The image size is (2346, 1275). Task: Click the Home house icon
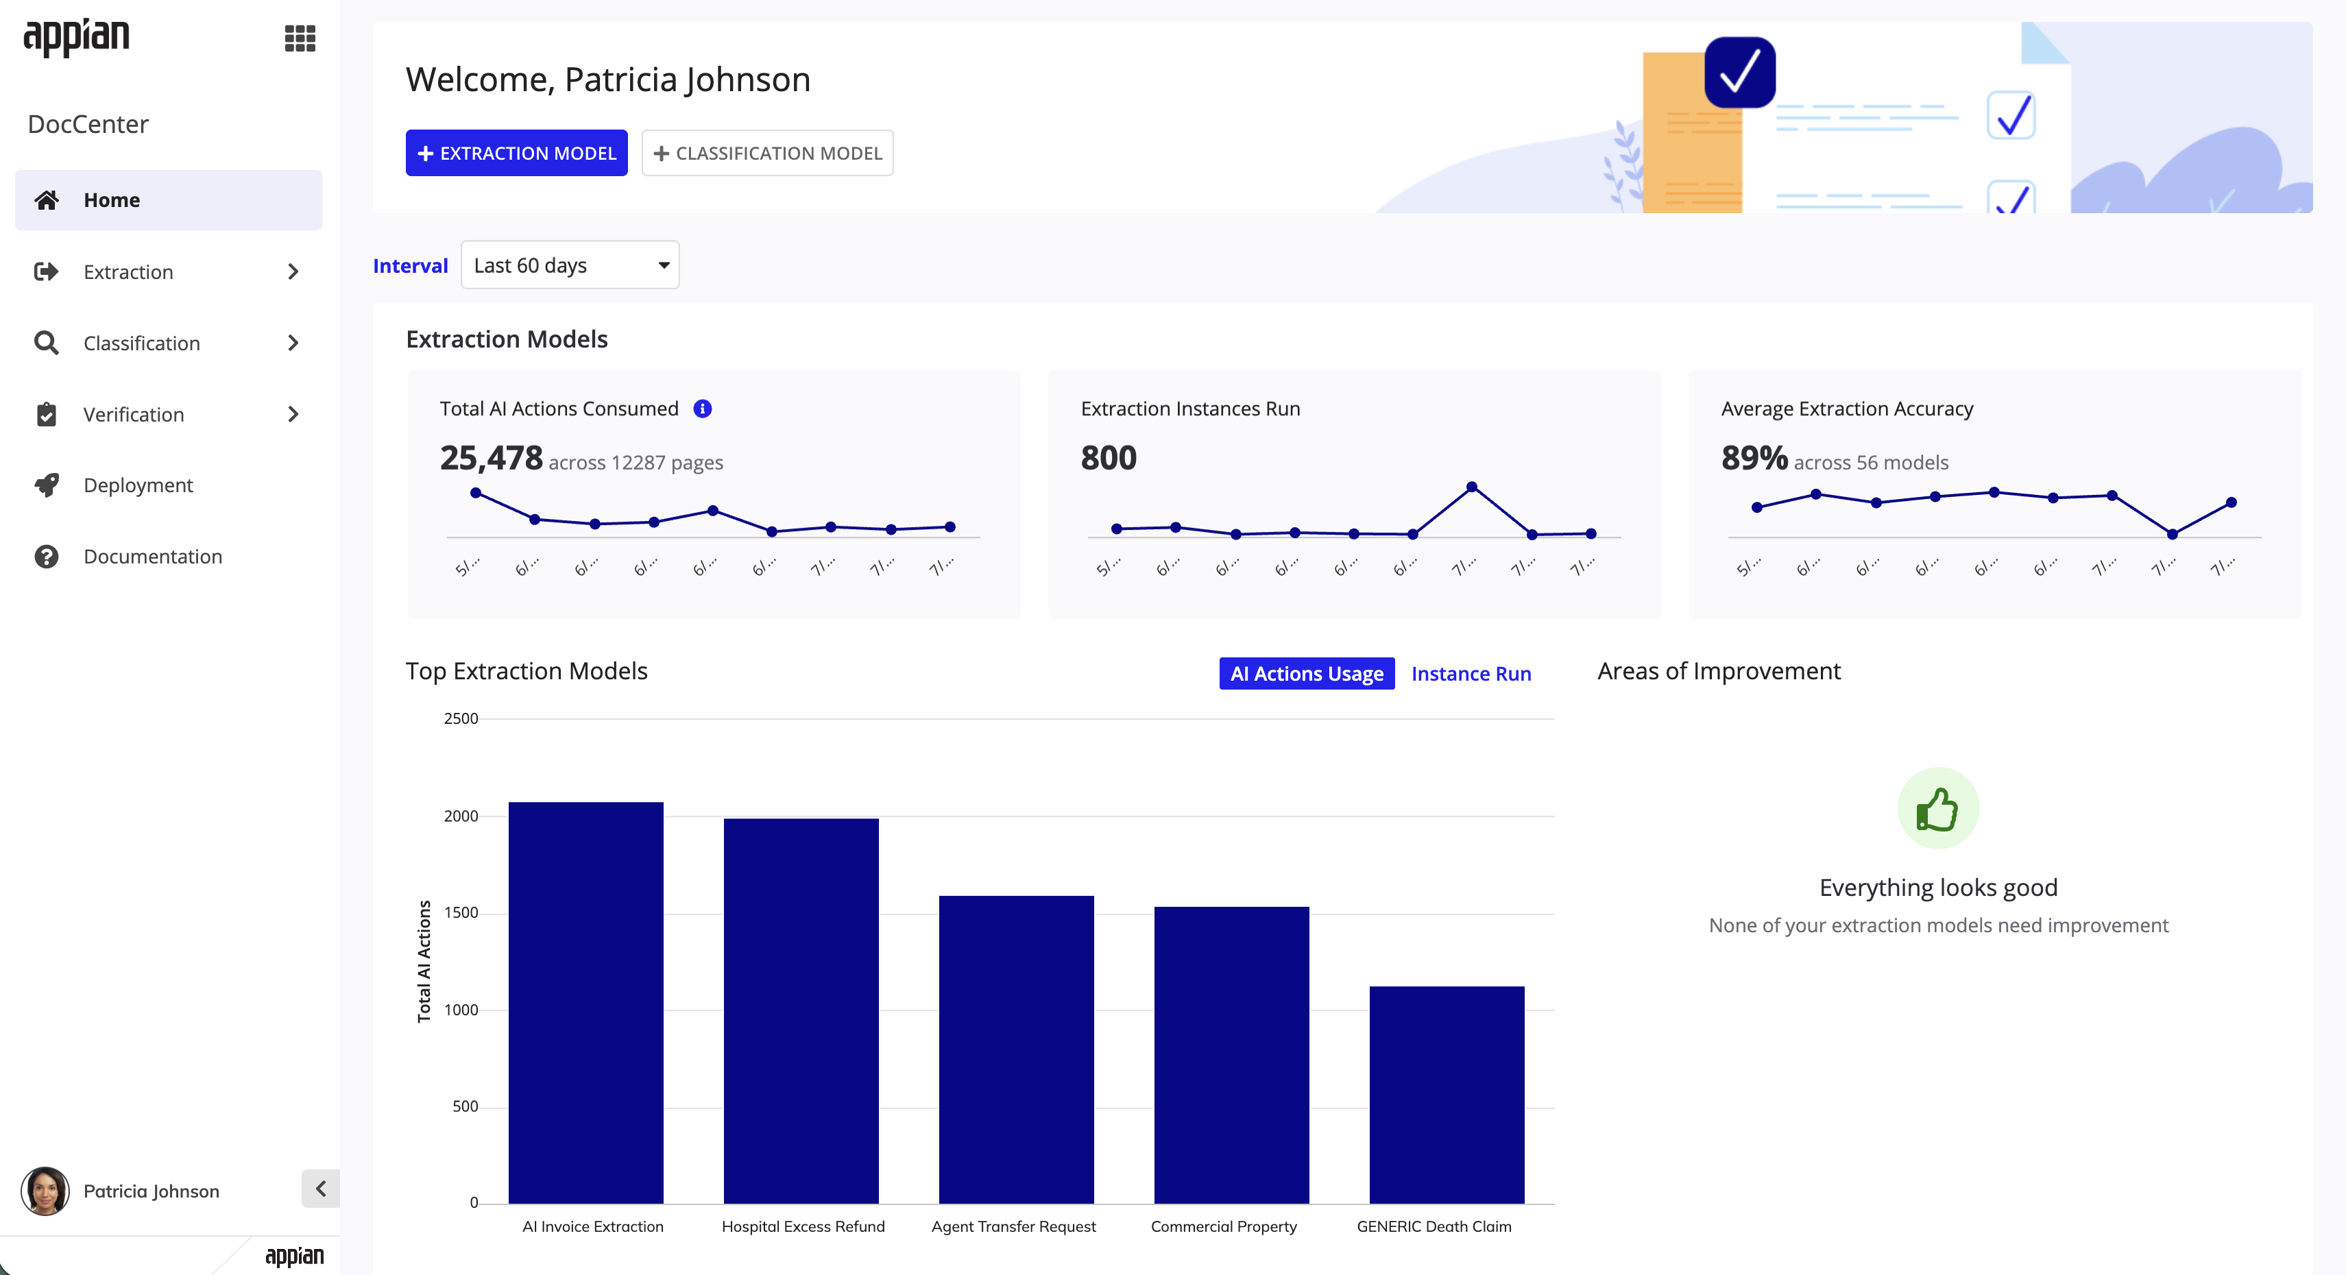pos(47,199)
